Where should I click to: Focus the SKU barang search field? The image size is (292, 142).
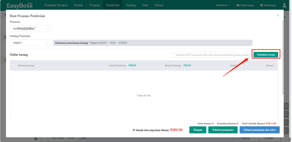point(212,55)
